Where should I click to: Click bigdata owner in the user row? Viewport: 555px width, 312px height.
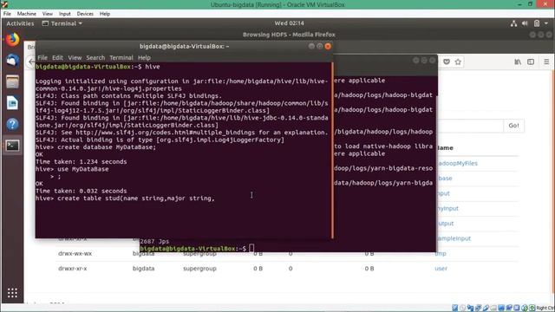(143, 269)
